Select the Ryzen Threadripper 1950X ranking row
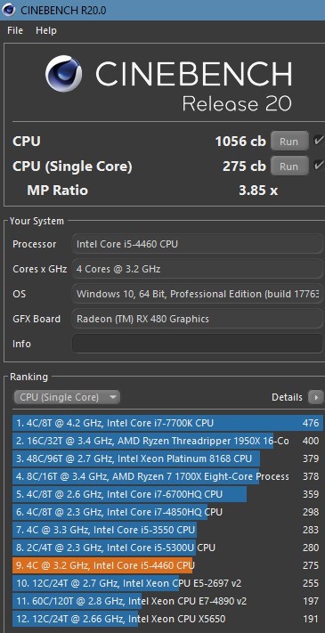Image resolution: width=325 pixels, height=633 pixels. [x=168, y=441]
